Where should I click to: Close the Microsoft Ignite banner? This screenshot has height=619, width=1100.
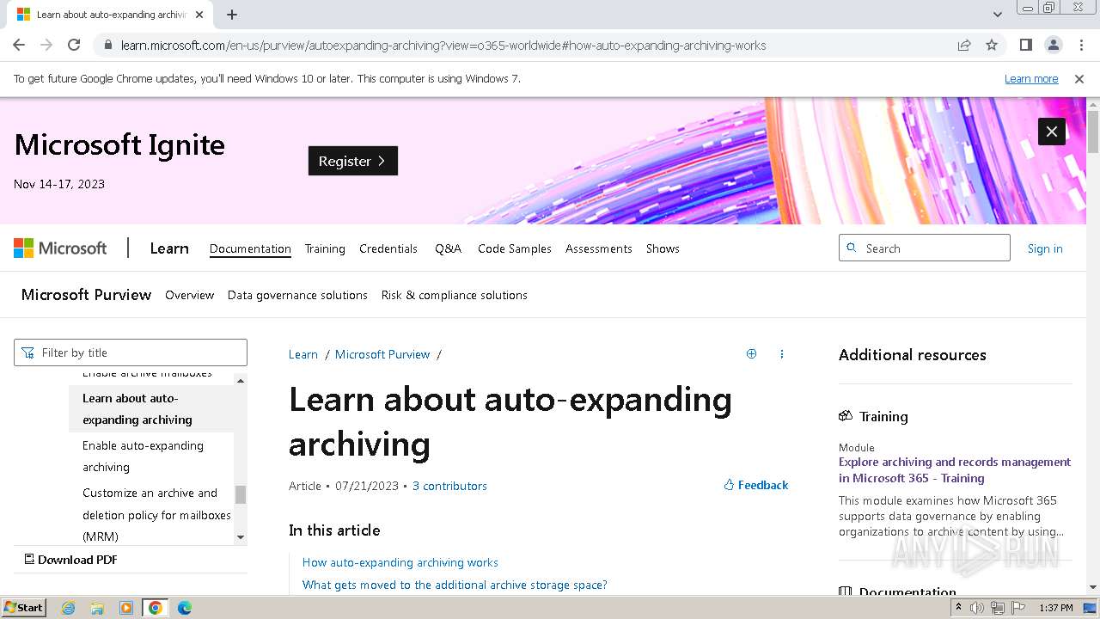tap(1052, 132)
